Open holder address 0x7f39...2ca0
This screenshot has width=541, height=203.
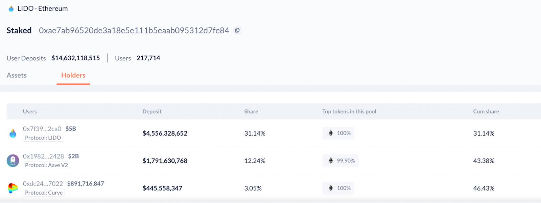(x=42, y=129)
